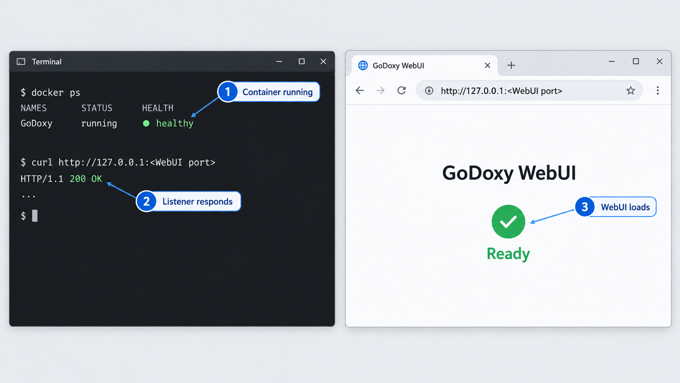680x383 pixels.
Task: Click the address bar URL field
Action: [530, 90]
